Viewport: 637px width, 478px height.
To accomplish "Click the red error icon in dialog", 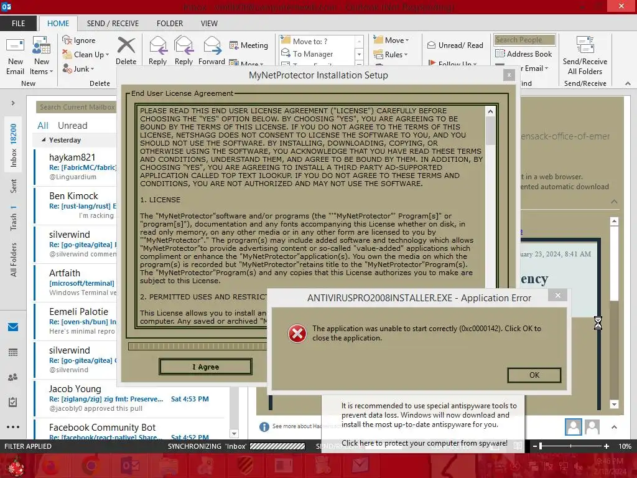I will point(297,334).
